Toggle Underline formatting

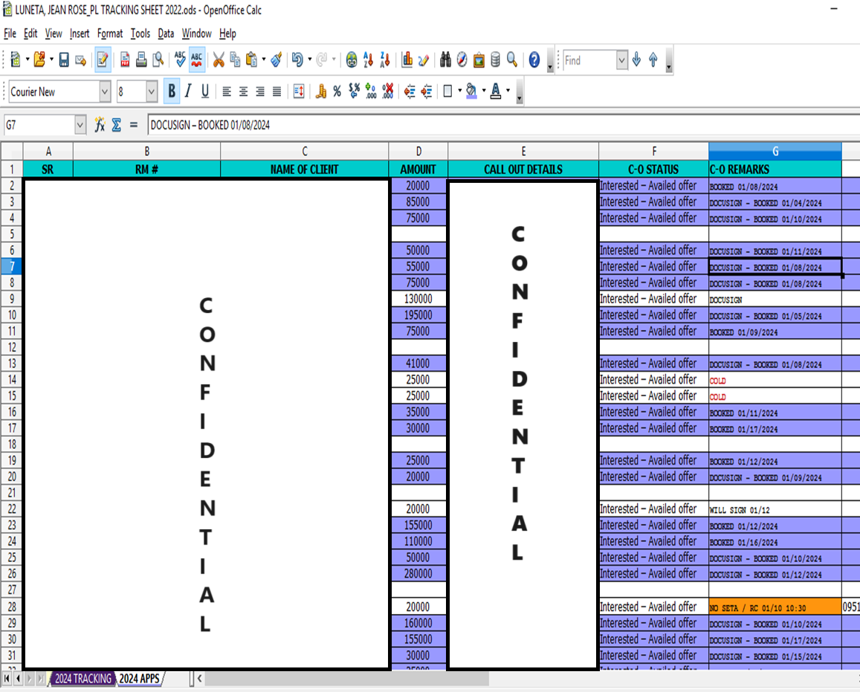(205, 91)
